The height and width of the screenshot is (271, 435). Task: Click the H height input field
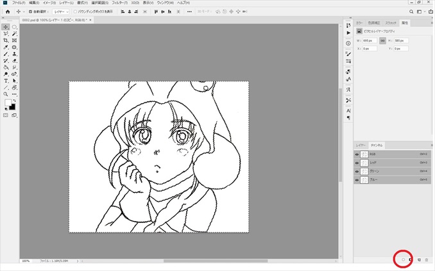tap(401, 41)
